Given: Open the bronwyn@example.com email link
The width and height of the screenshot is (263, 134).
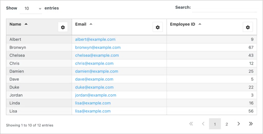Looking at the screenshot, I should (98, 48).
